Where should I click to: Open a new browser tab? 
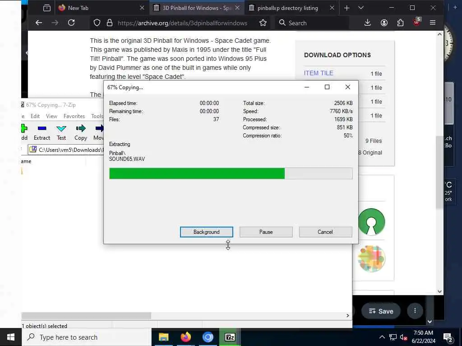(346, 8)
